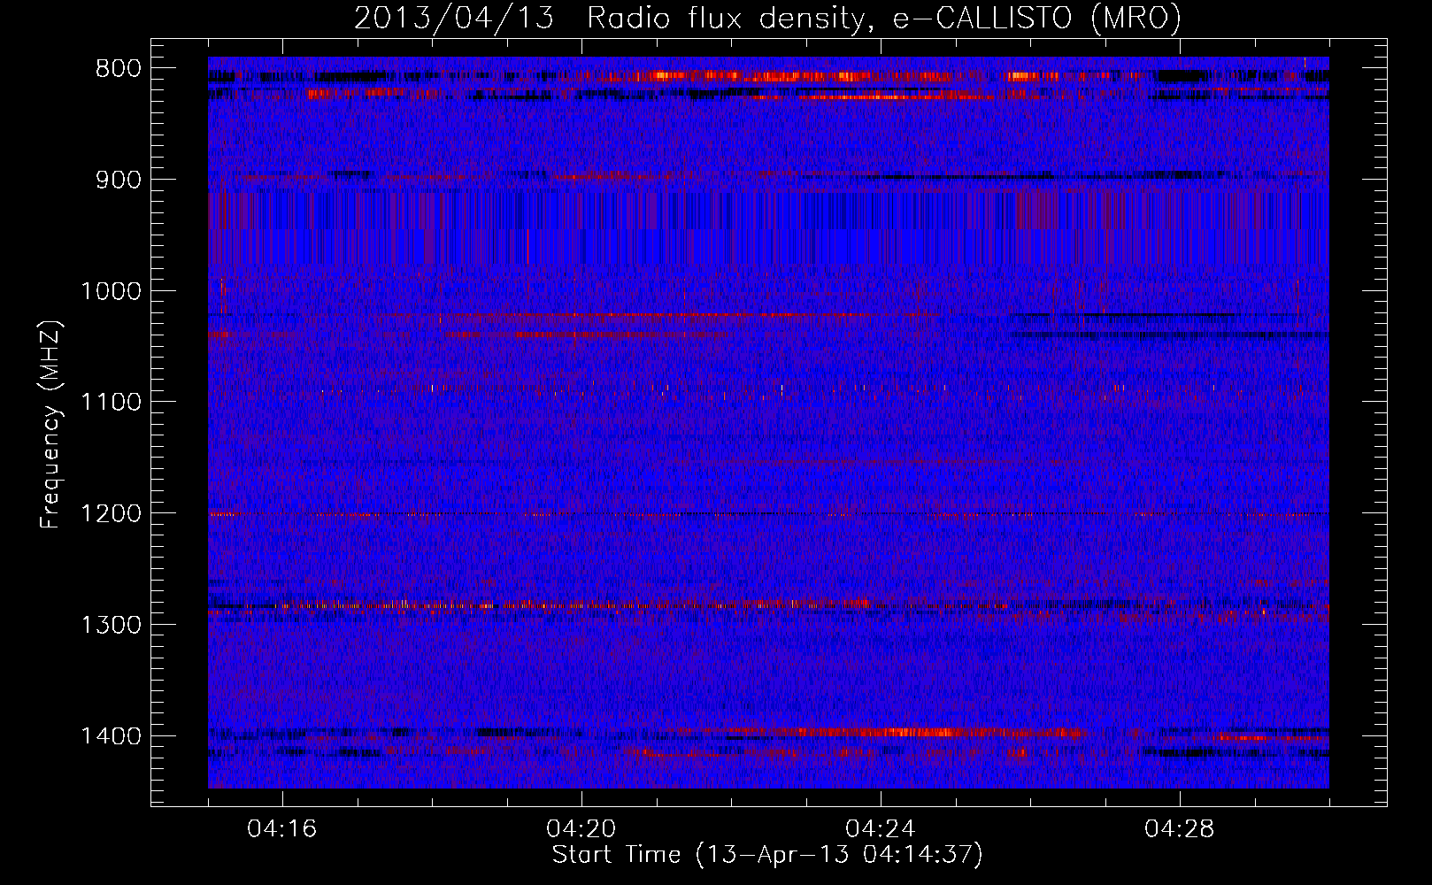The image size is (1432, 885).
Task: Select the 1000 frequency axis label
Action: tap(111, 291)
